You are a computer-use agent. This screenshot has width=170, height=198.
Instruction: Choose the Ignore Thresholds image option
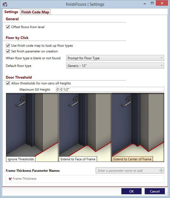coord(32,127)
